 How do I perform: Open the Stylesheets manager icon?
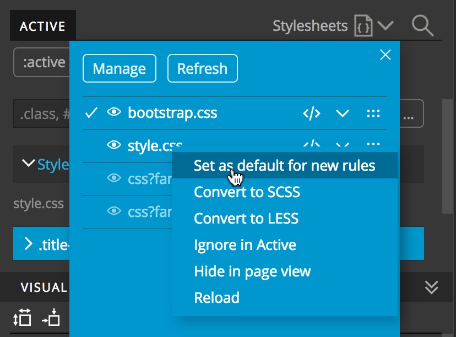tap(363, 26)
